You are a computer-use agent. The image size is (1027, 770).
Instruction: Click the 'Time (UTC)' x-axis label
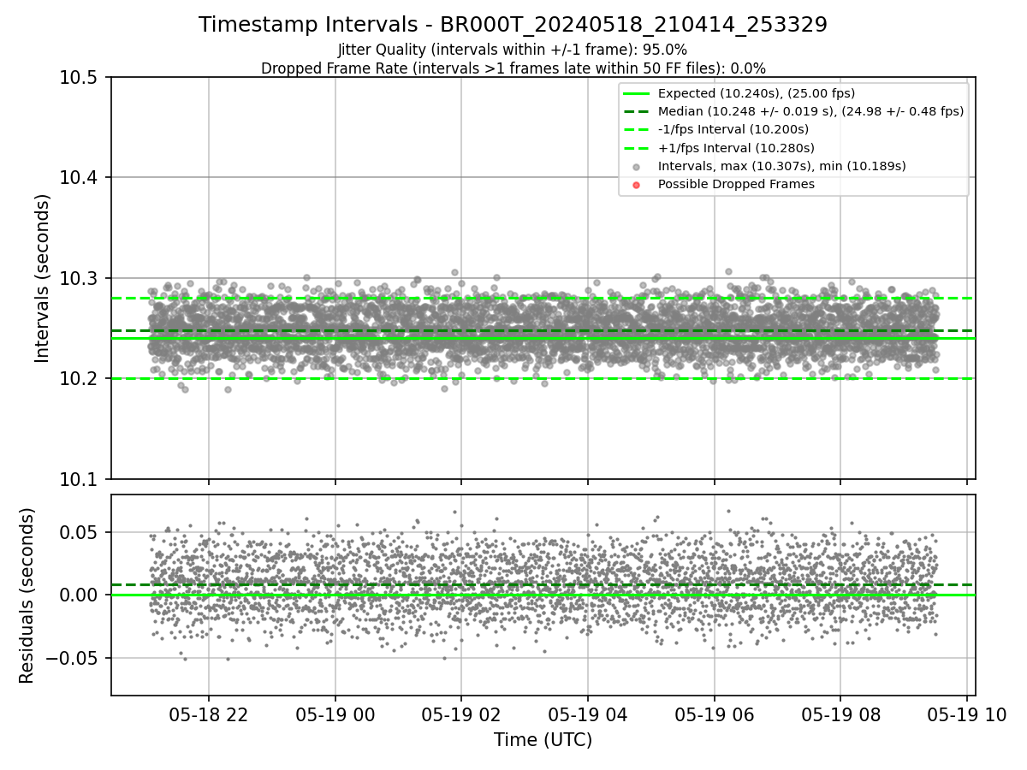click(543, 740)
